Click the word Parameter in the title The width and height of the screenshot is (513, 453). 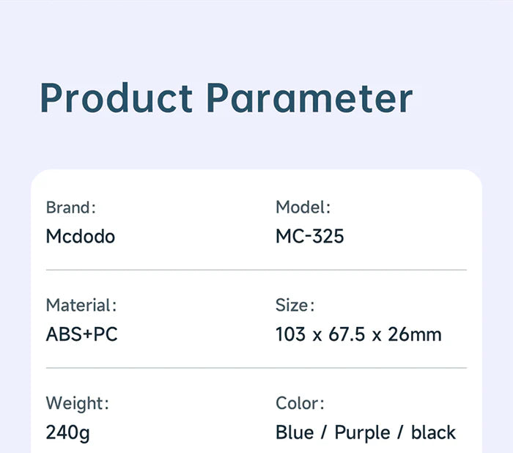point(309,98)
